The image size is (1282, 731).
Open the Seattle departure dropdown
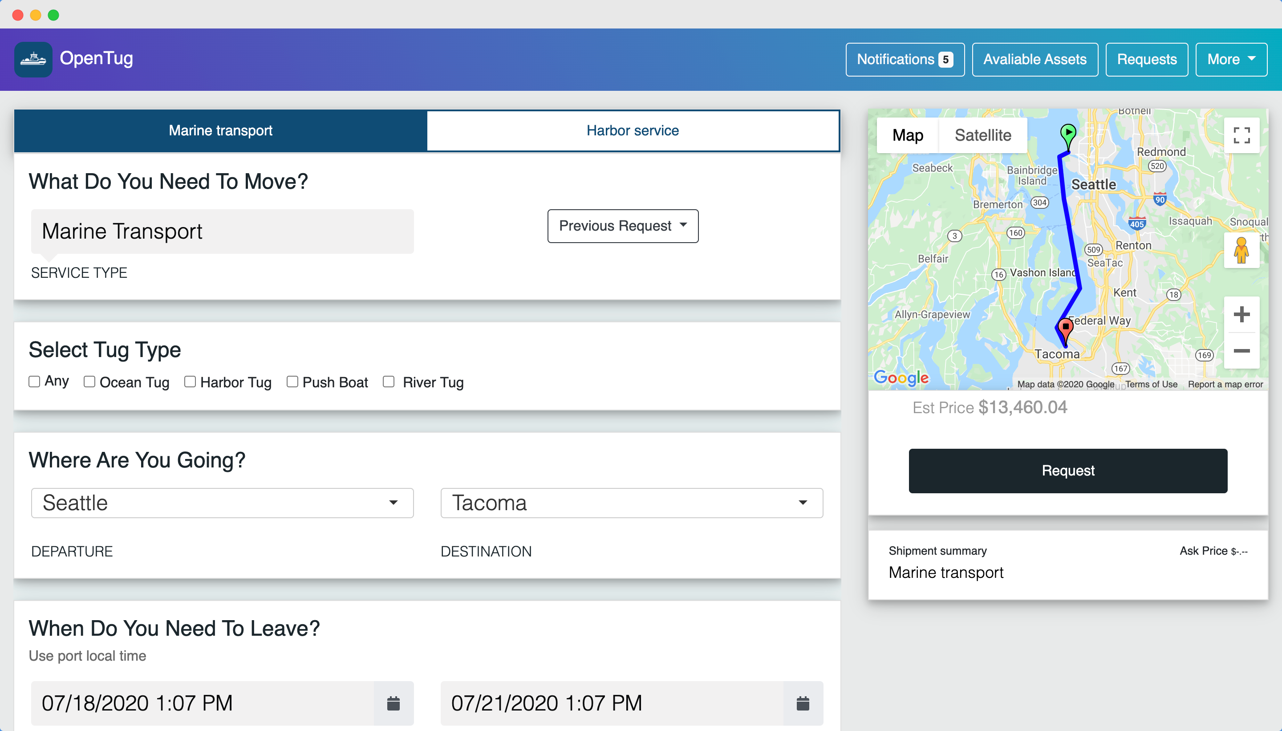click(x=223, y=503)
